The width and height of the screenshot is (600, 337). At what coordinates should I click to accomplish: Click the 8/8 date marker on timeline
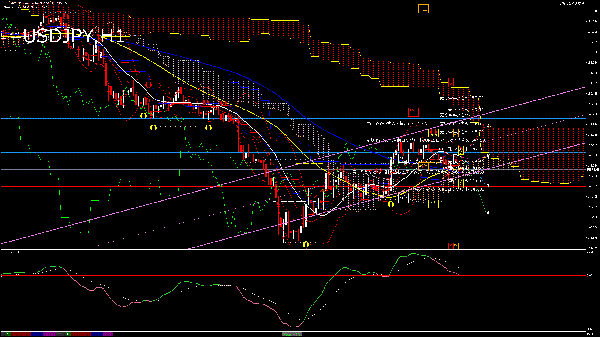coord(66,334)
